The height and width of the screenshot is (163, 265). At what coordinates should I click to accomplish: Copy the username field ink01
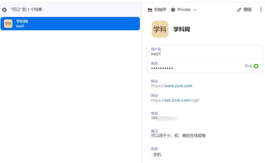click(156, 54)
